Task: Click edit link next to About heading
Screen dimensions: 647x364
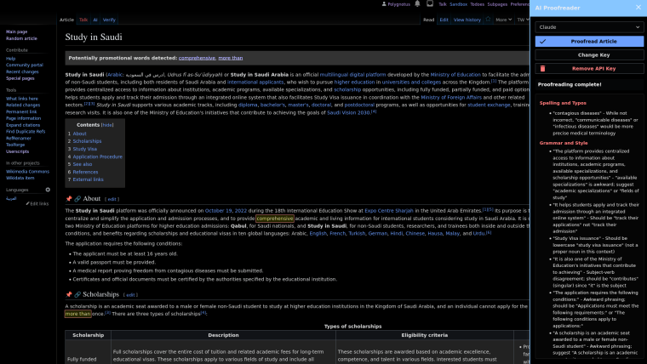Action: (x=112, y=199)
